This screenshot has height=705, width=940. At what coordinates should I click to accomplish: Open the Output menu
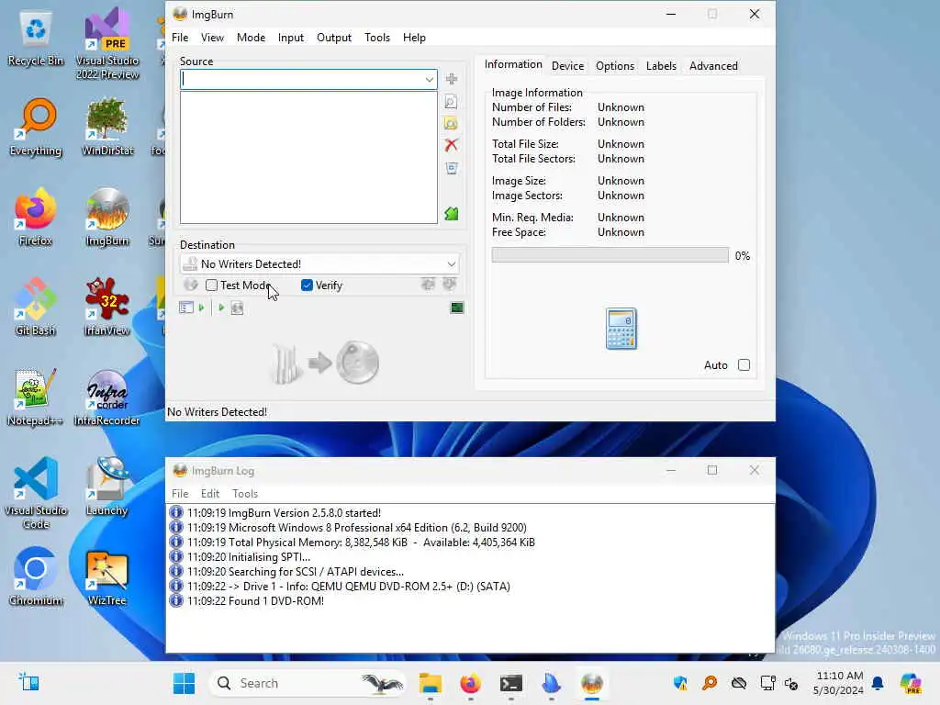pyautogui.click(x=334, y=37)
